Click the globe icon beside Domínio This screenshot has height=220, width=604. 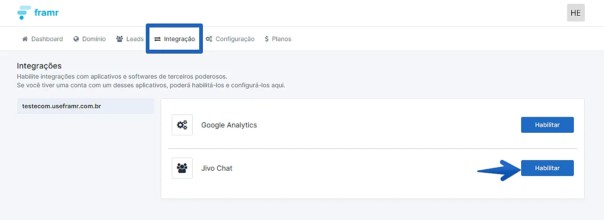point(76,39)
